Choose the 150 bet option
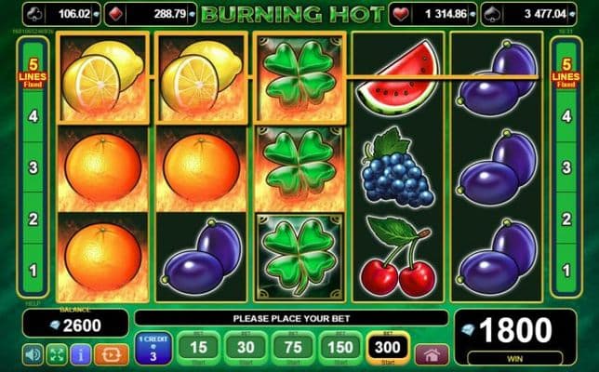Image resolution: width=599 pixels, height=372 pixels. point(340,348)
